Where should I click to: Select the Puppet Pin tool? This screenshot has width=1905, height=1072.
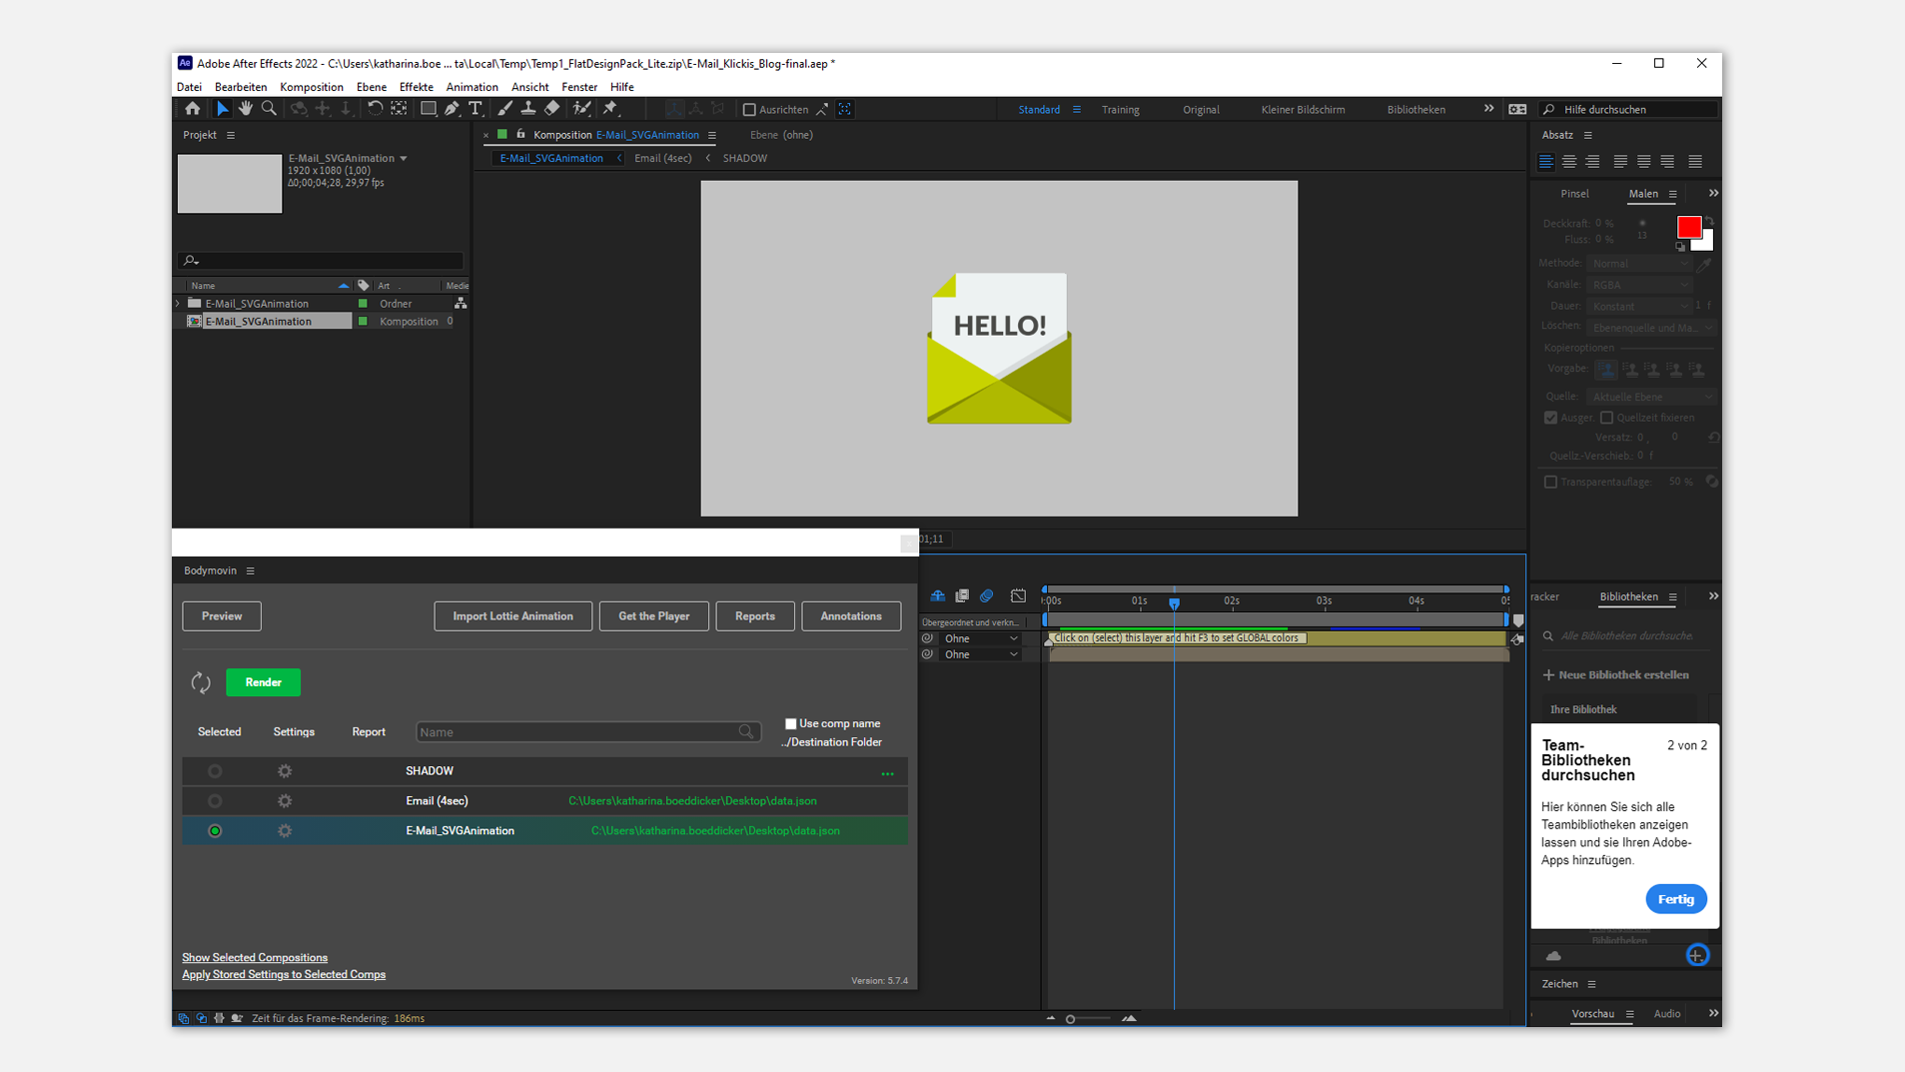(610, 109)
